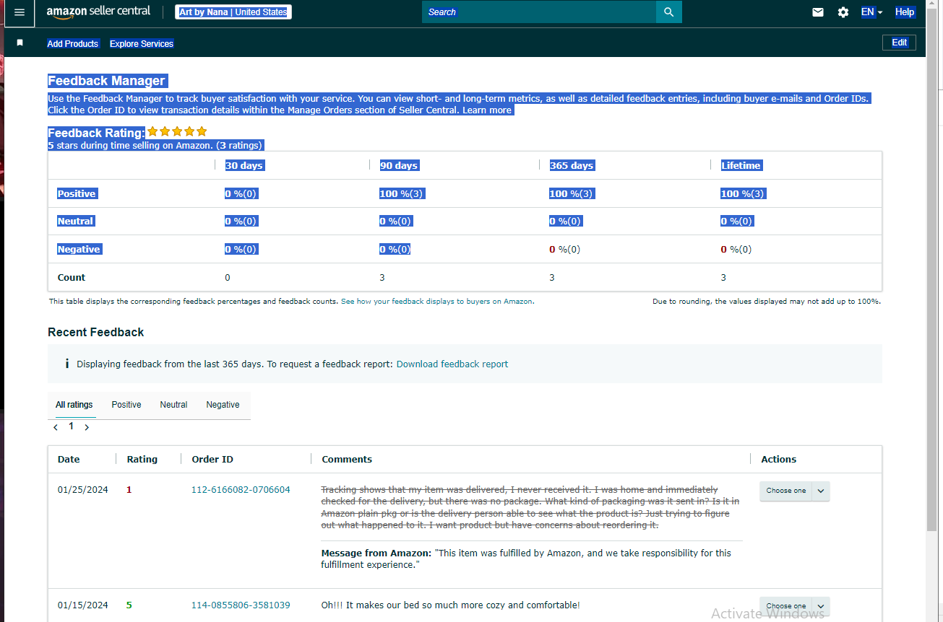Click 100 %(3) under Lifetime
This screenshot has width=943, height=622.
743,193
